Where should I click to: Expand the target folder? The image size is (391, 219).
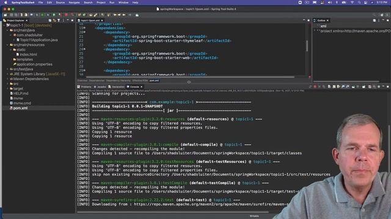(7, 89)
